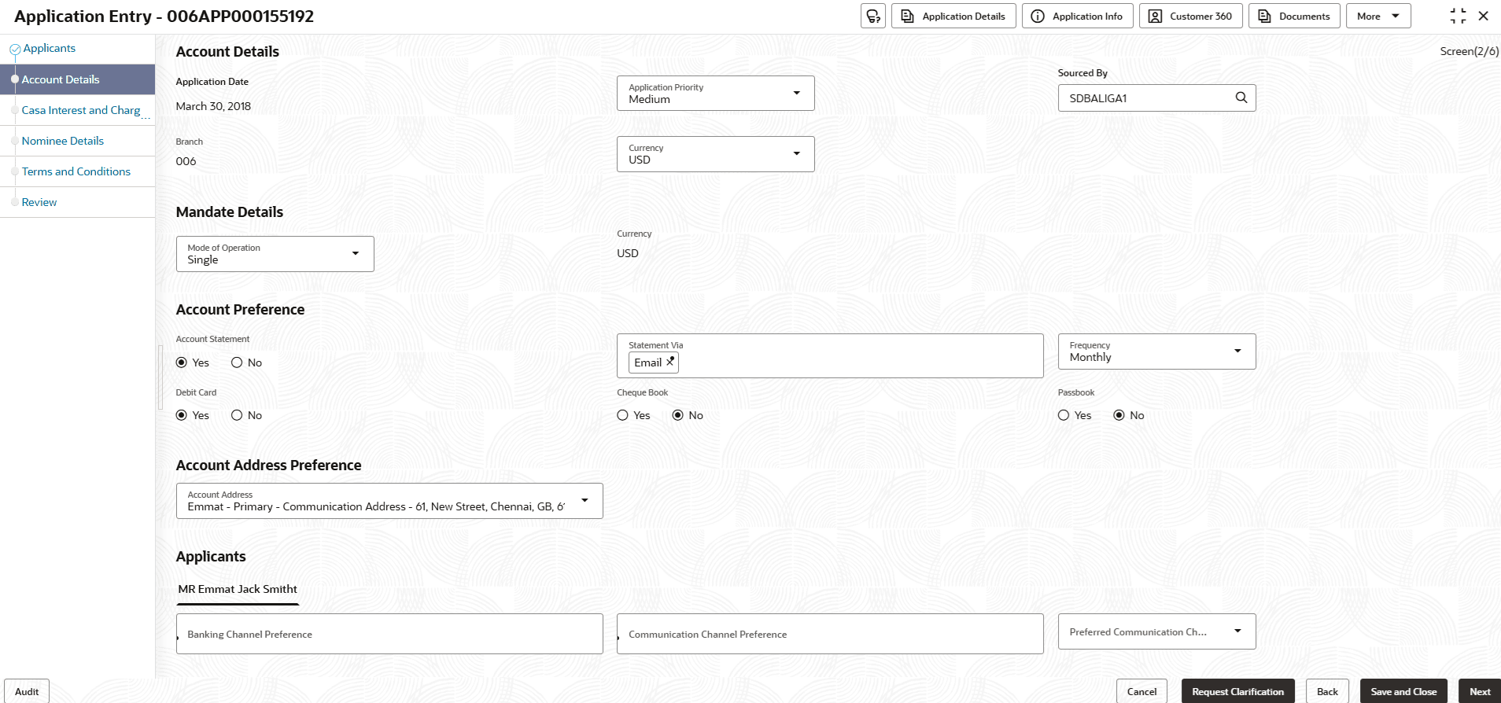Open the Preferred Communication Channel dropdown
This screenshot has height=703, width=1501.
(1157, 631)
